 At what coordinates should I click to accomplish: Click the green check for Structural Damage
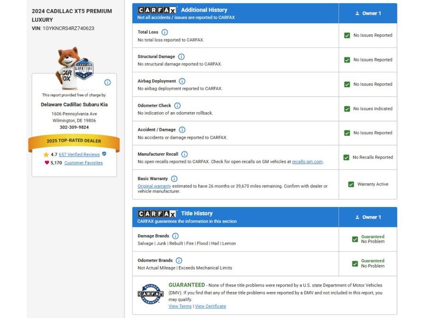click(347, 60)
